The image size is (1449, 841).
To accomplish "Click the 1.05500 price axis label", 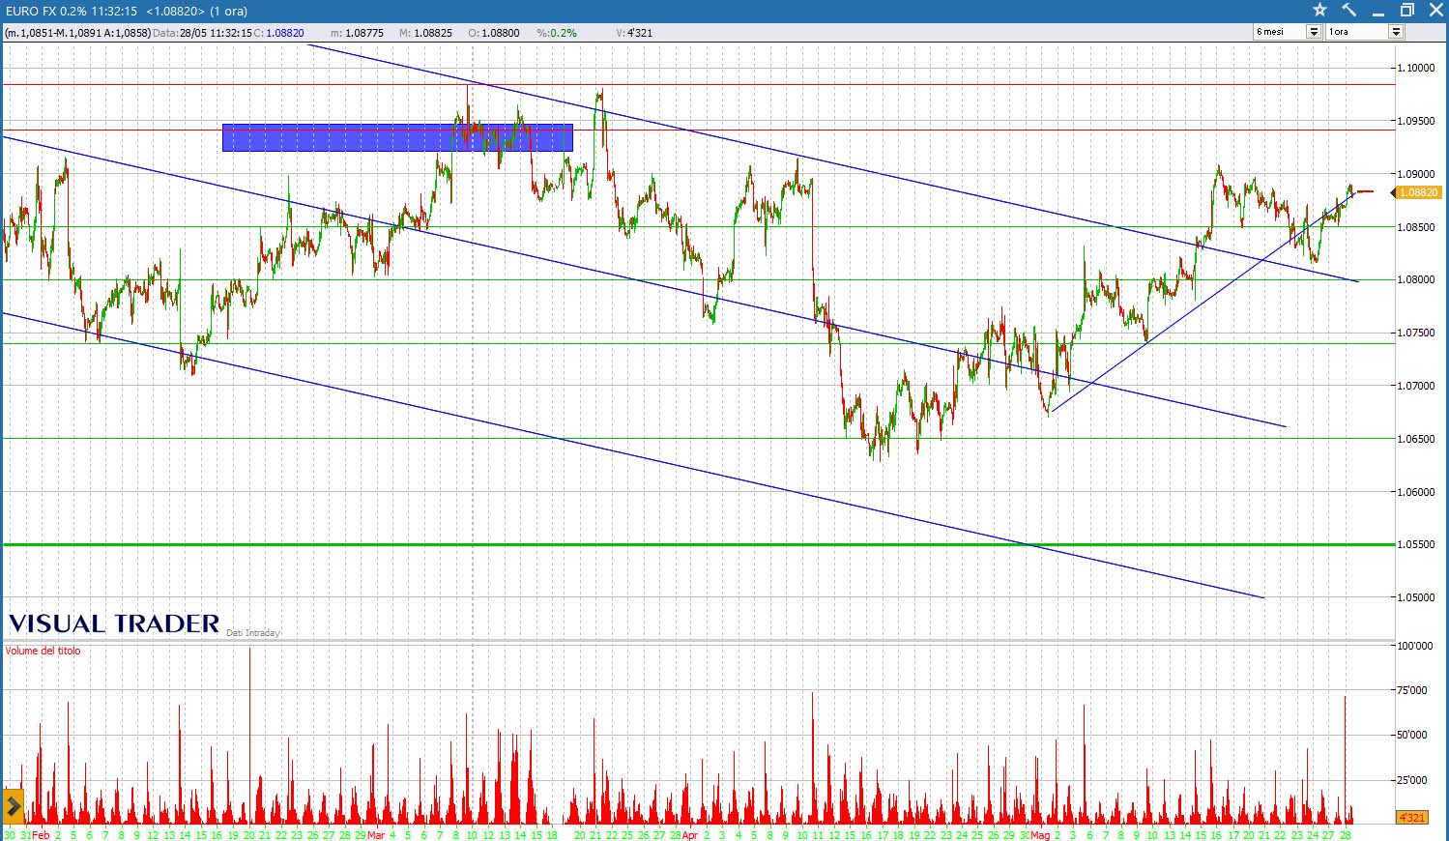I will pyautogui.click(x=1415, y=544).
